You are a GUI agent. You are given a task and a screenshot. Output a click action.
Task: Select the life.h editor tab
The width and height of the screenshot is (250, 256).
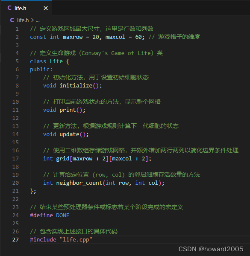[26, 8]
